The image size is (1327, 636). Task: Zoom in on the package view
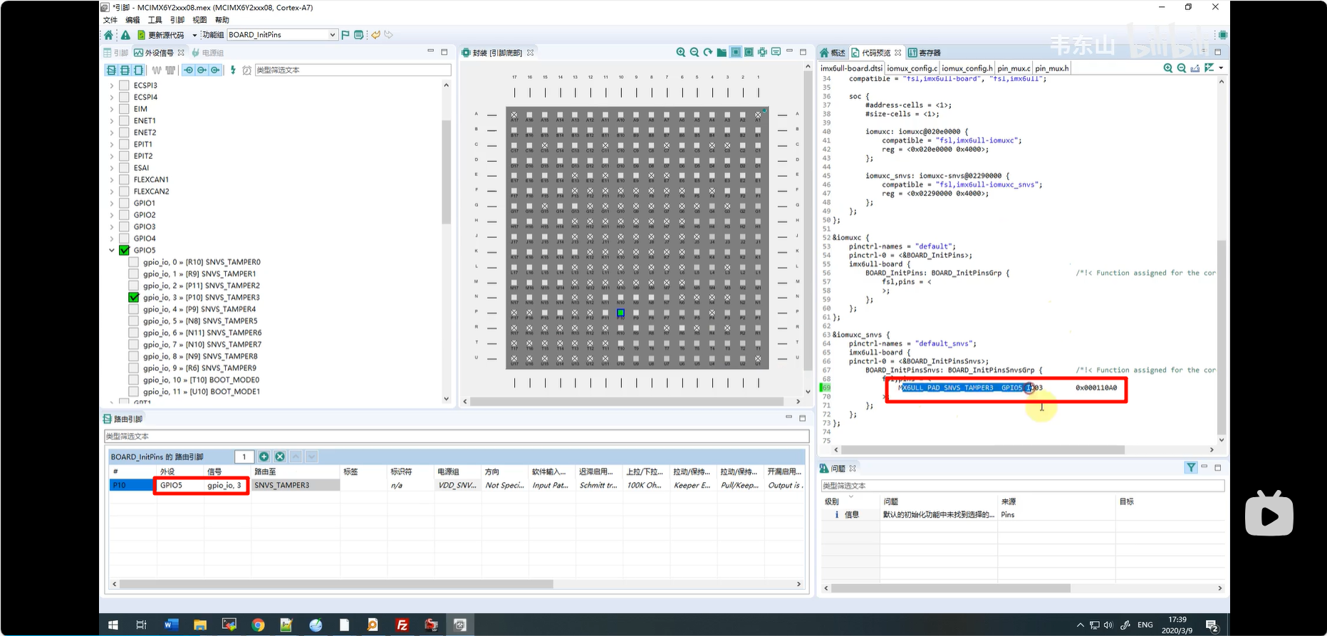[x=681, y=52]
